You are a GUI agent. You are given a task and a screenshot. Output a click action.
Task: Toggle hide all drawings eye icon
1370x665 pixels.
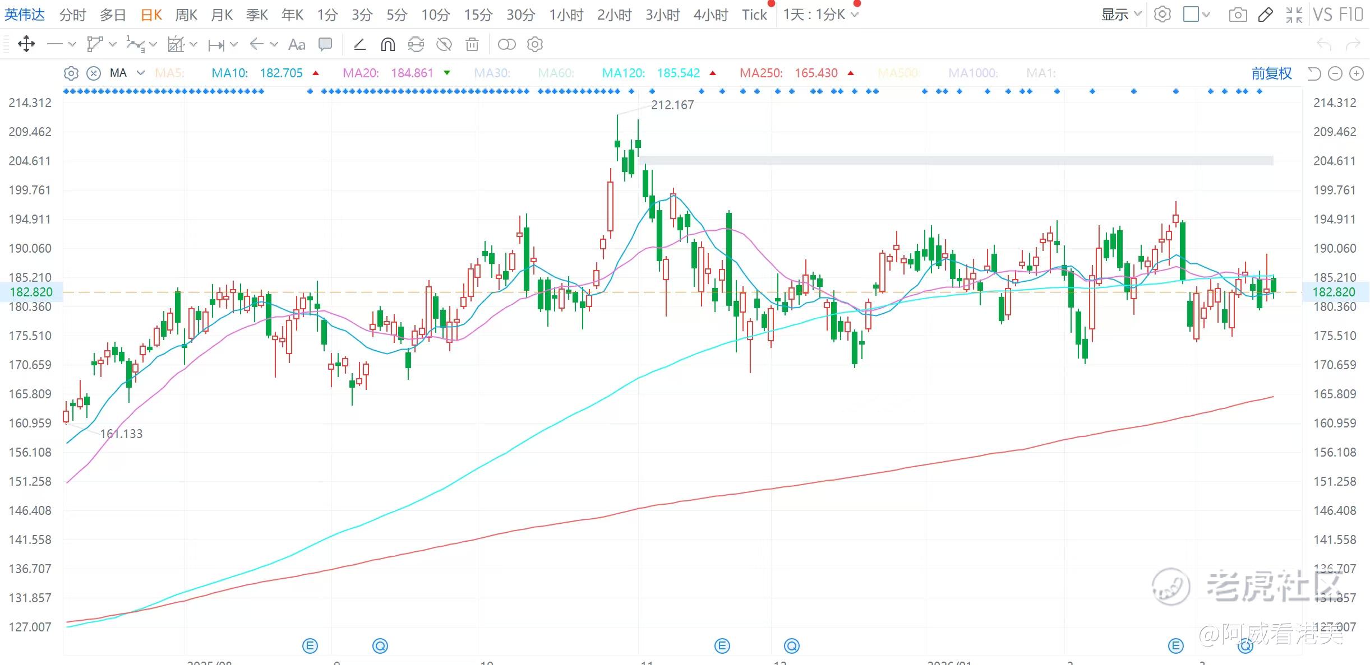click(x=444, y=44)
